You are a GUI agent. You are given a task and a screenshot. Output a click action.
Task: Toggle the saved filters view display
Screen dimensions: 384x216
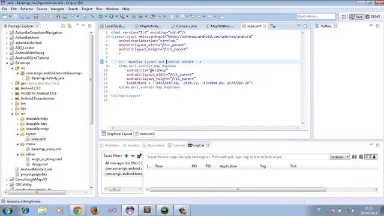click(367, 157)
